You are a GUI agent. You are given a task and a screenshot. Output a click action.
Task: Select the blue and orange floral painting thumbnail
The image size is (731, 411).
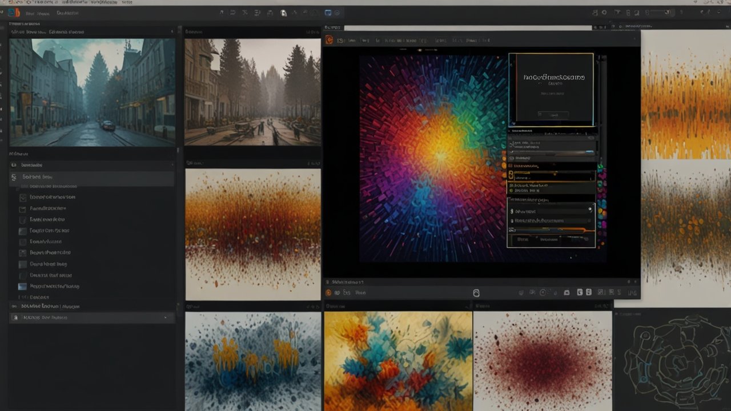(397, 361)
